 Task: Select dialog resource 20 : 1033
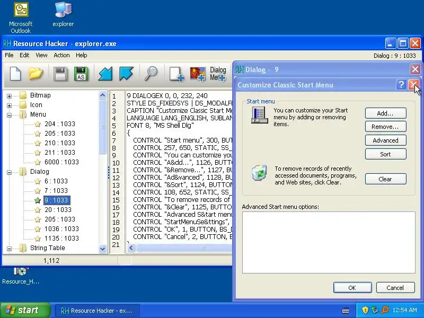click(x=58, y=210)
